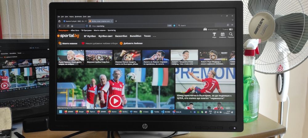Open the Мексико грабна Голд Къп thumbnail
Image resolution: width=308 pixels, height=138 pixels.
point(99,57)
